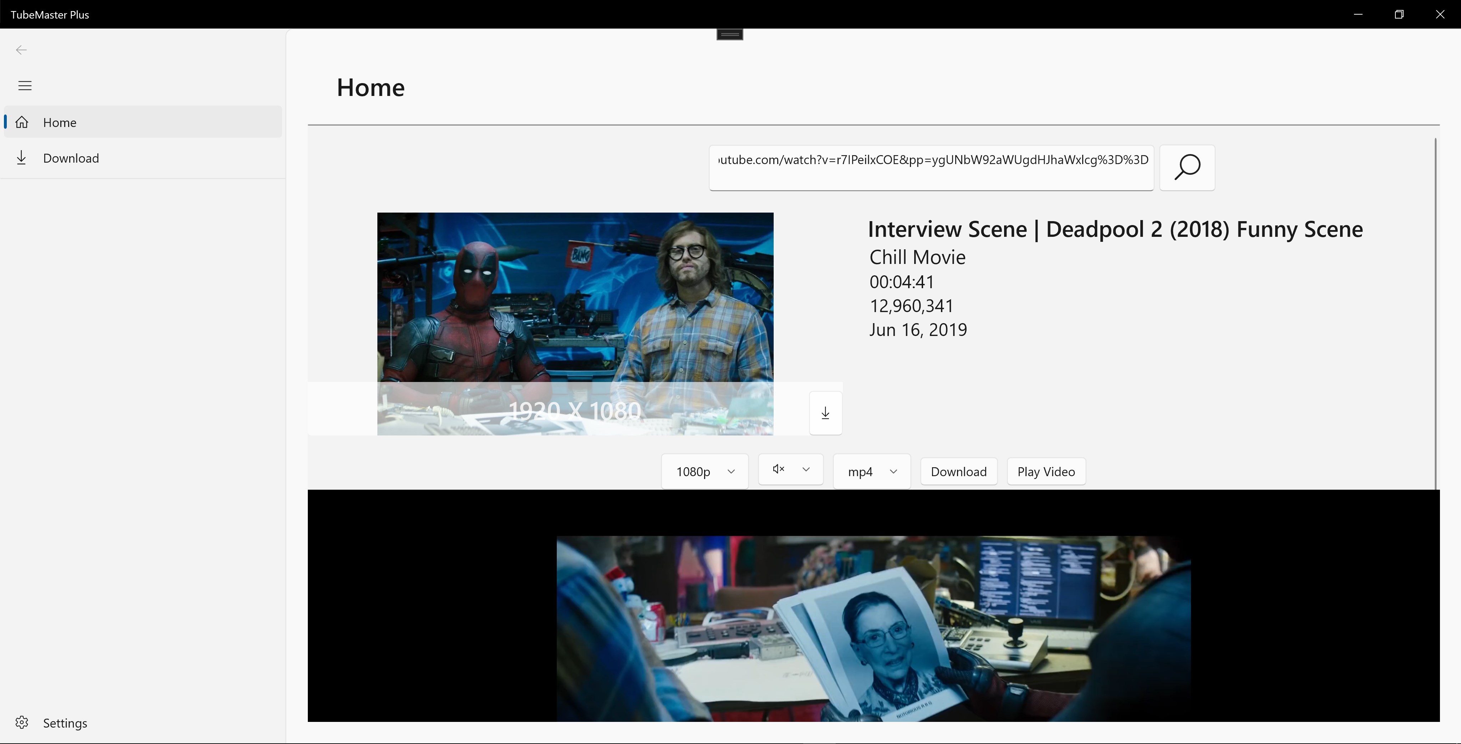Click the drag handle at top center
This screenshot has height=744, width=1461.
(x=730, y=35)
